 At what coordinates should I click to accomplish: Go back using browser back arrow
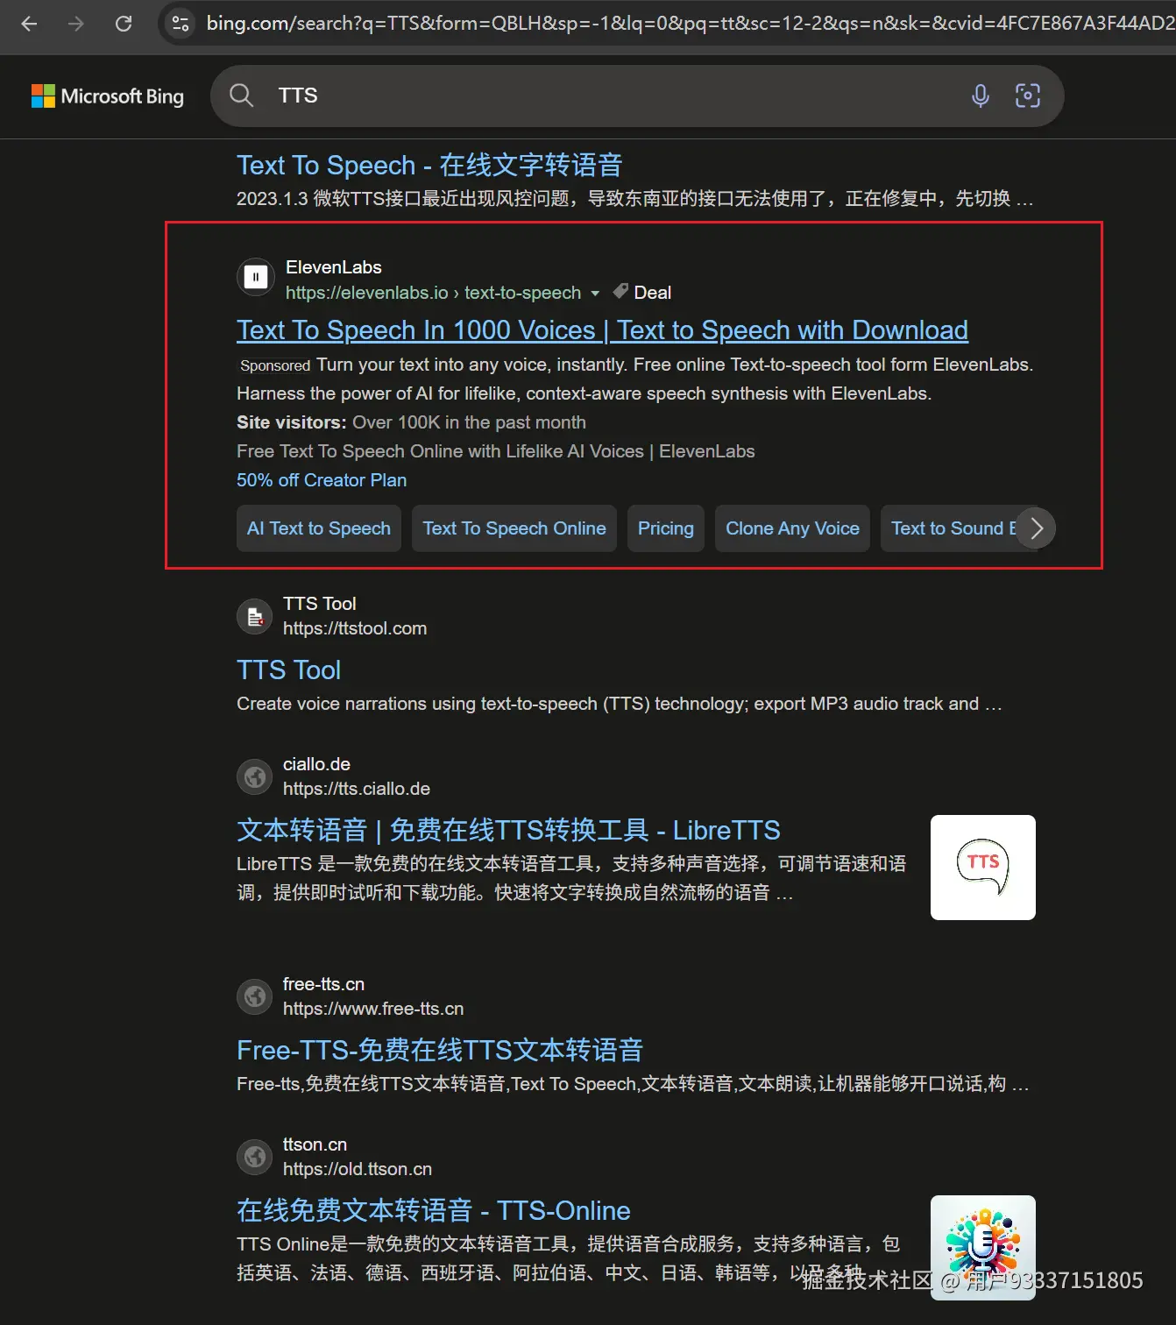(29, 24)
